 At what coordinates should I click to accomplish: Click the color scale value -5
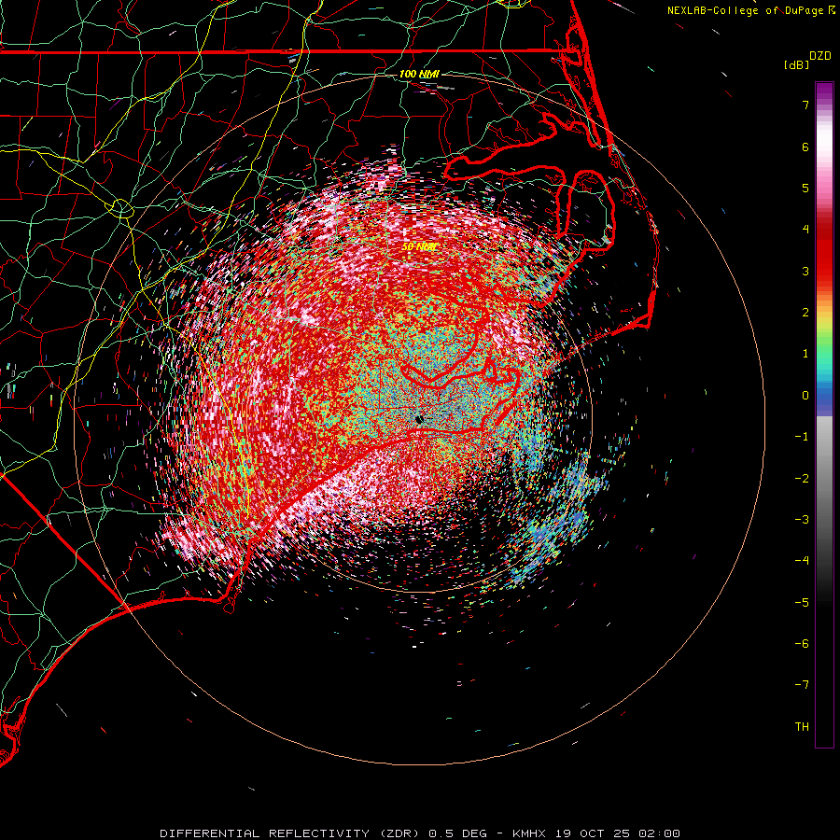(802, 602)
